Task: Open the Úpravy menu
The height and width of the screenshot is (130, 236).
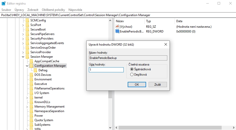Action: click(x=19, y=10)
